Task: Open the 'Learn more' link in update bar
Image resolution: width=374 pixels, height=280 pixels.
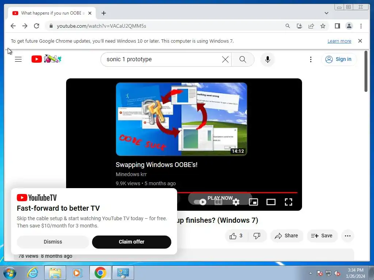Action: (339, 41)
